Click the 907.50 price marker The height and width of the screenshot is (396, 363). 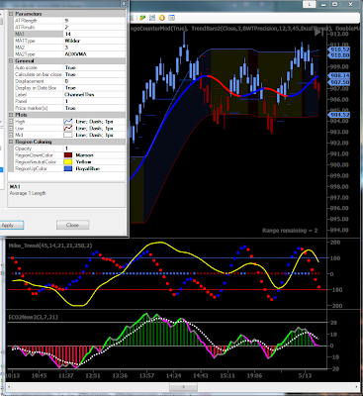(x=339, y=82)
